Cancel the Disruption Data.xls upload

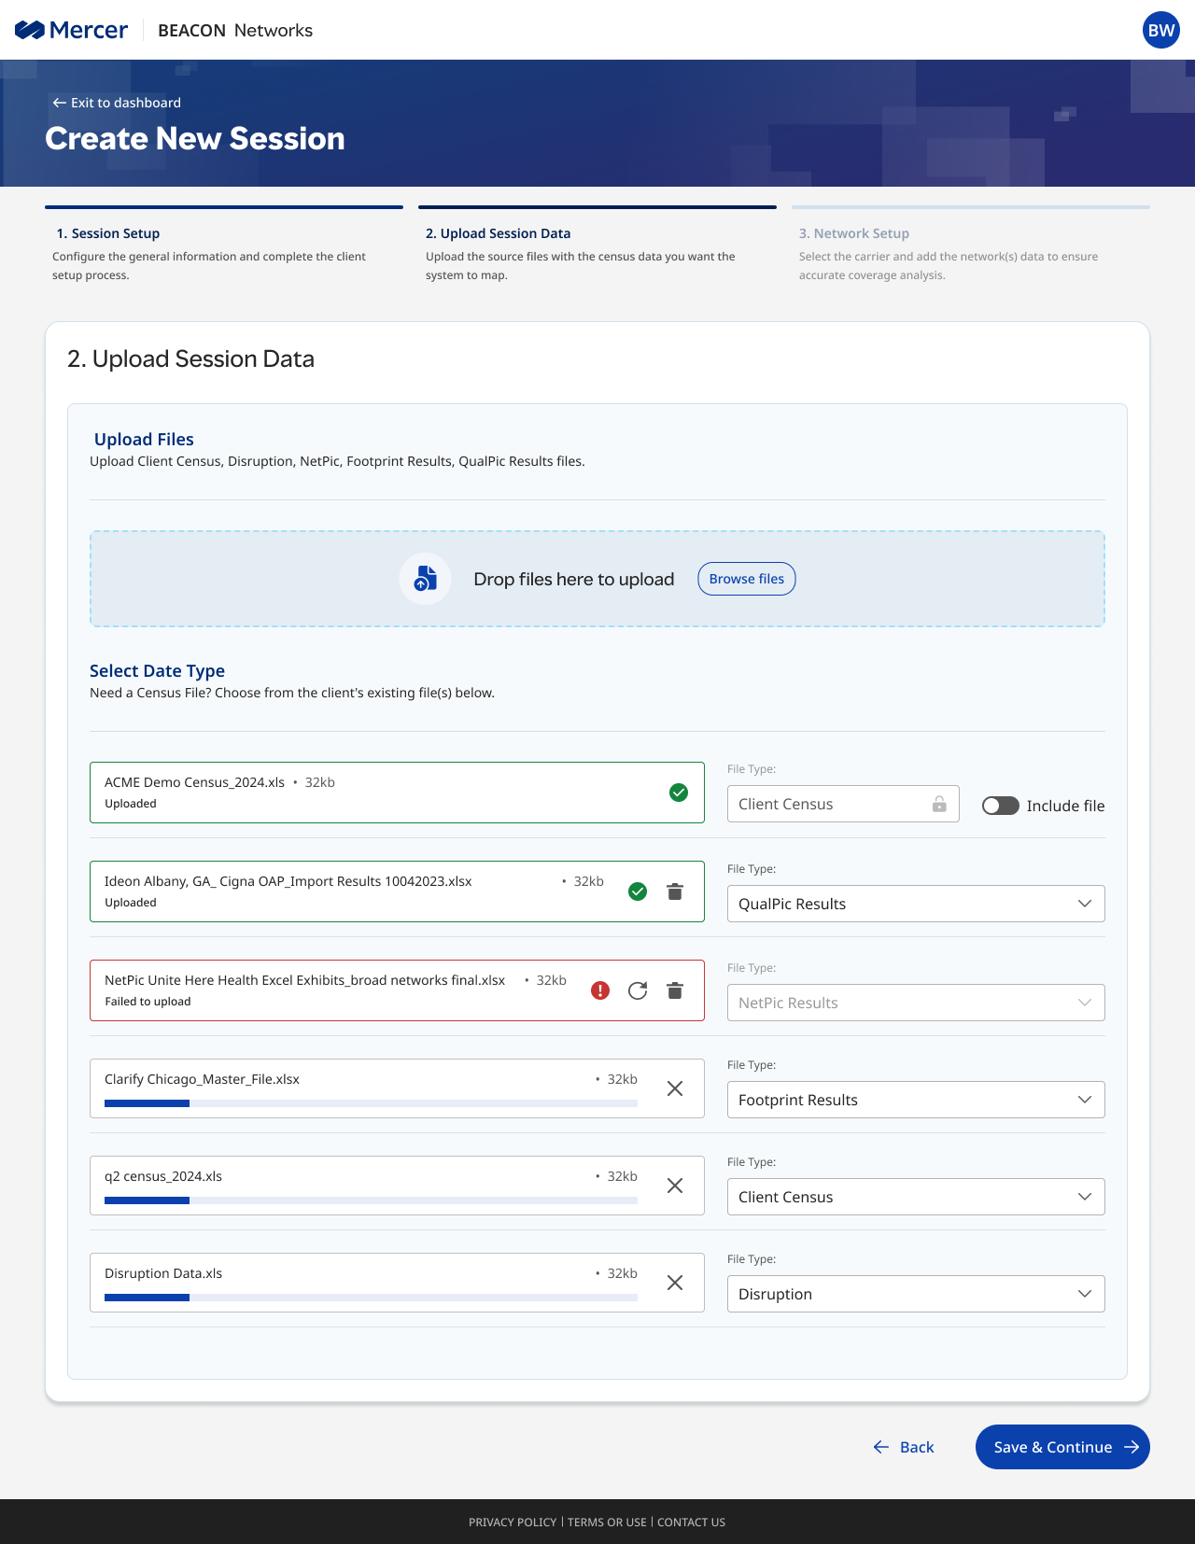(675, 1283)
